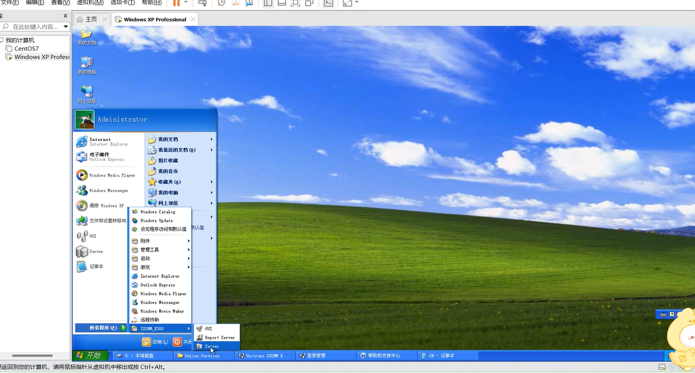Screen dimensions: 695x373
Task: Open 我的电脑 desktop icon
Action: pos(86,65)
